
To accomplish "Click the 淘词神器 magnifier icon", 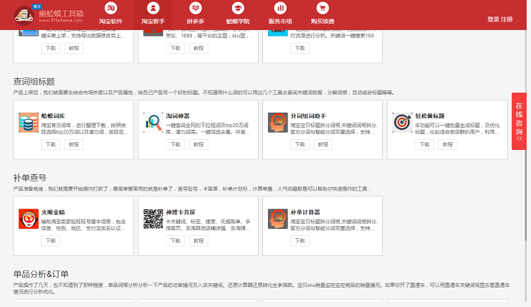I will [x=153, y=123].
